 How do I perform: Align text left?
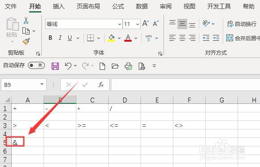click(x=172, y=38)
